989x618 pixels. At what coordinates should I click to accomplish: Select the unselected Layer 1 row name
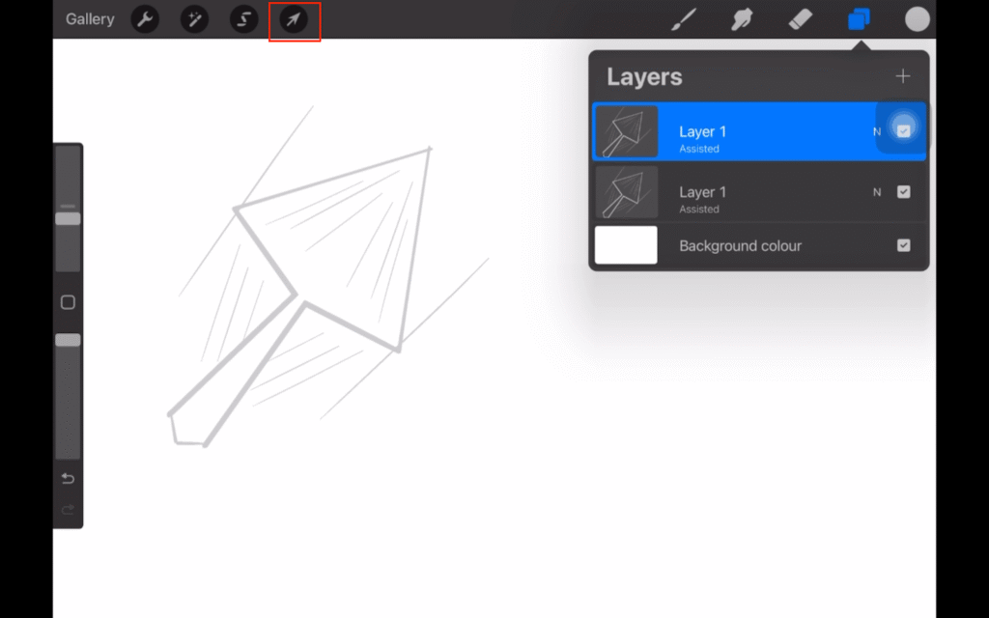point(702,192)
